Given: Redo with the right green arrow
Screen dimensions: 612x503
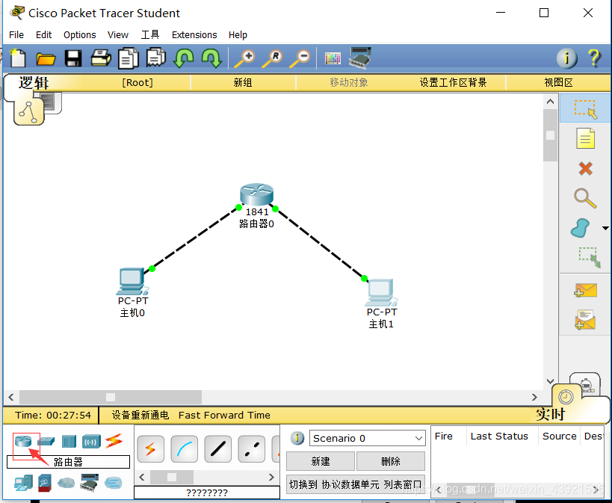Looking at the screenshot, I should pos(212,58).
